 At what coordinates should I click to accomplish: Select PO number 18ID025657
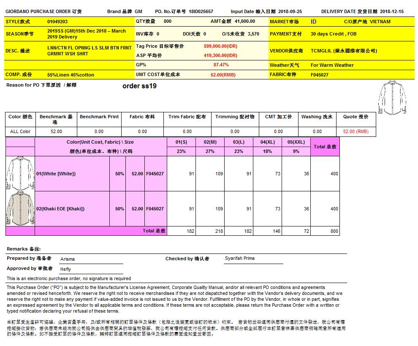pos(201,11)
